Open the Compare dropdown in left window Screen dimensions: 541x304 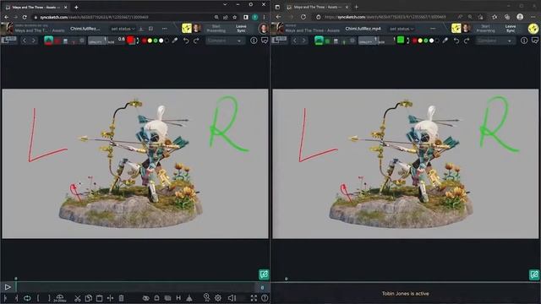[x=225, y=41]
